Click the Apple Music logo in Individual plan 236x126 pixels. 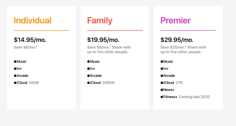point(20,62)
